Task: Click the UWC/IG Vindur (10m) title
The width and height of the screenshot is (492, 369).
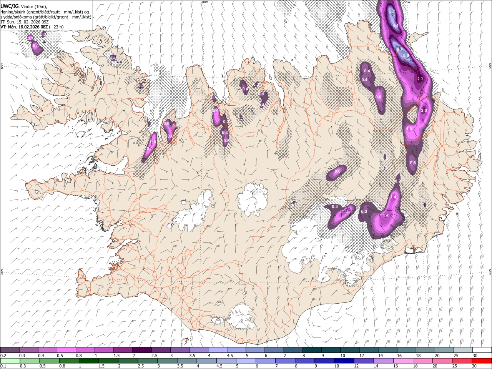Action: tap(23, 7)
